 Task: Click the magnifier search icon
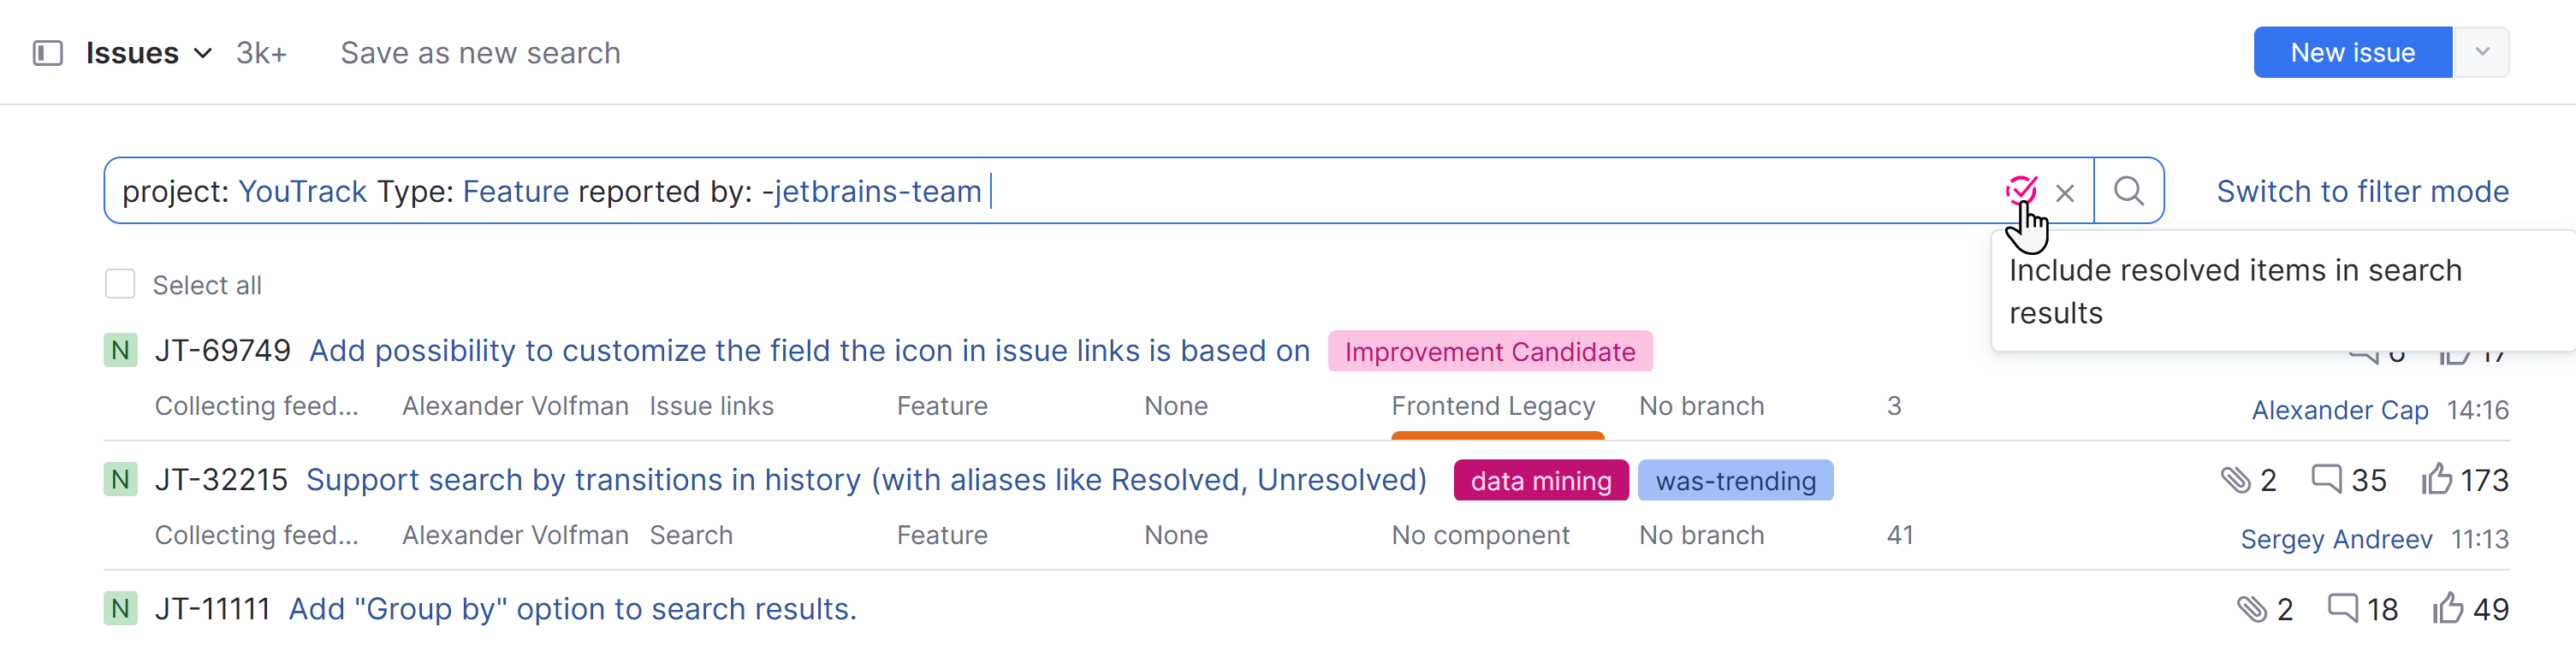2129,191
